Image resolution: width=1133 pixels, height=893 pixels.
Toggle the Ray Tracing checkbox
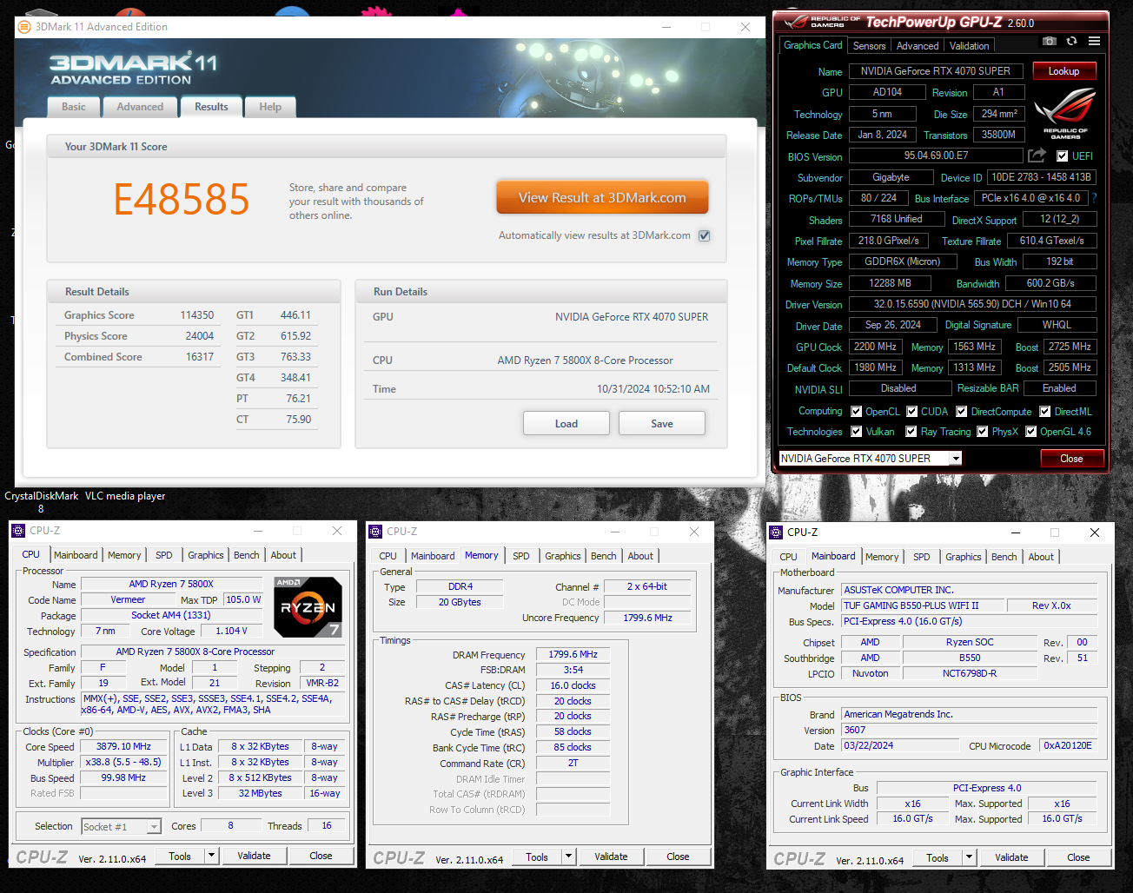[x=911, y=432]
